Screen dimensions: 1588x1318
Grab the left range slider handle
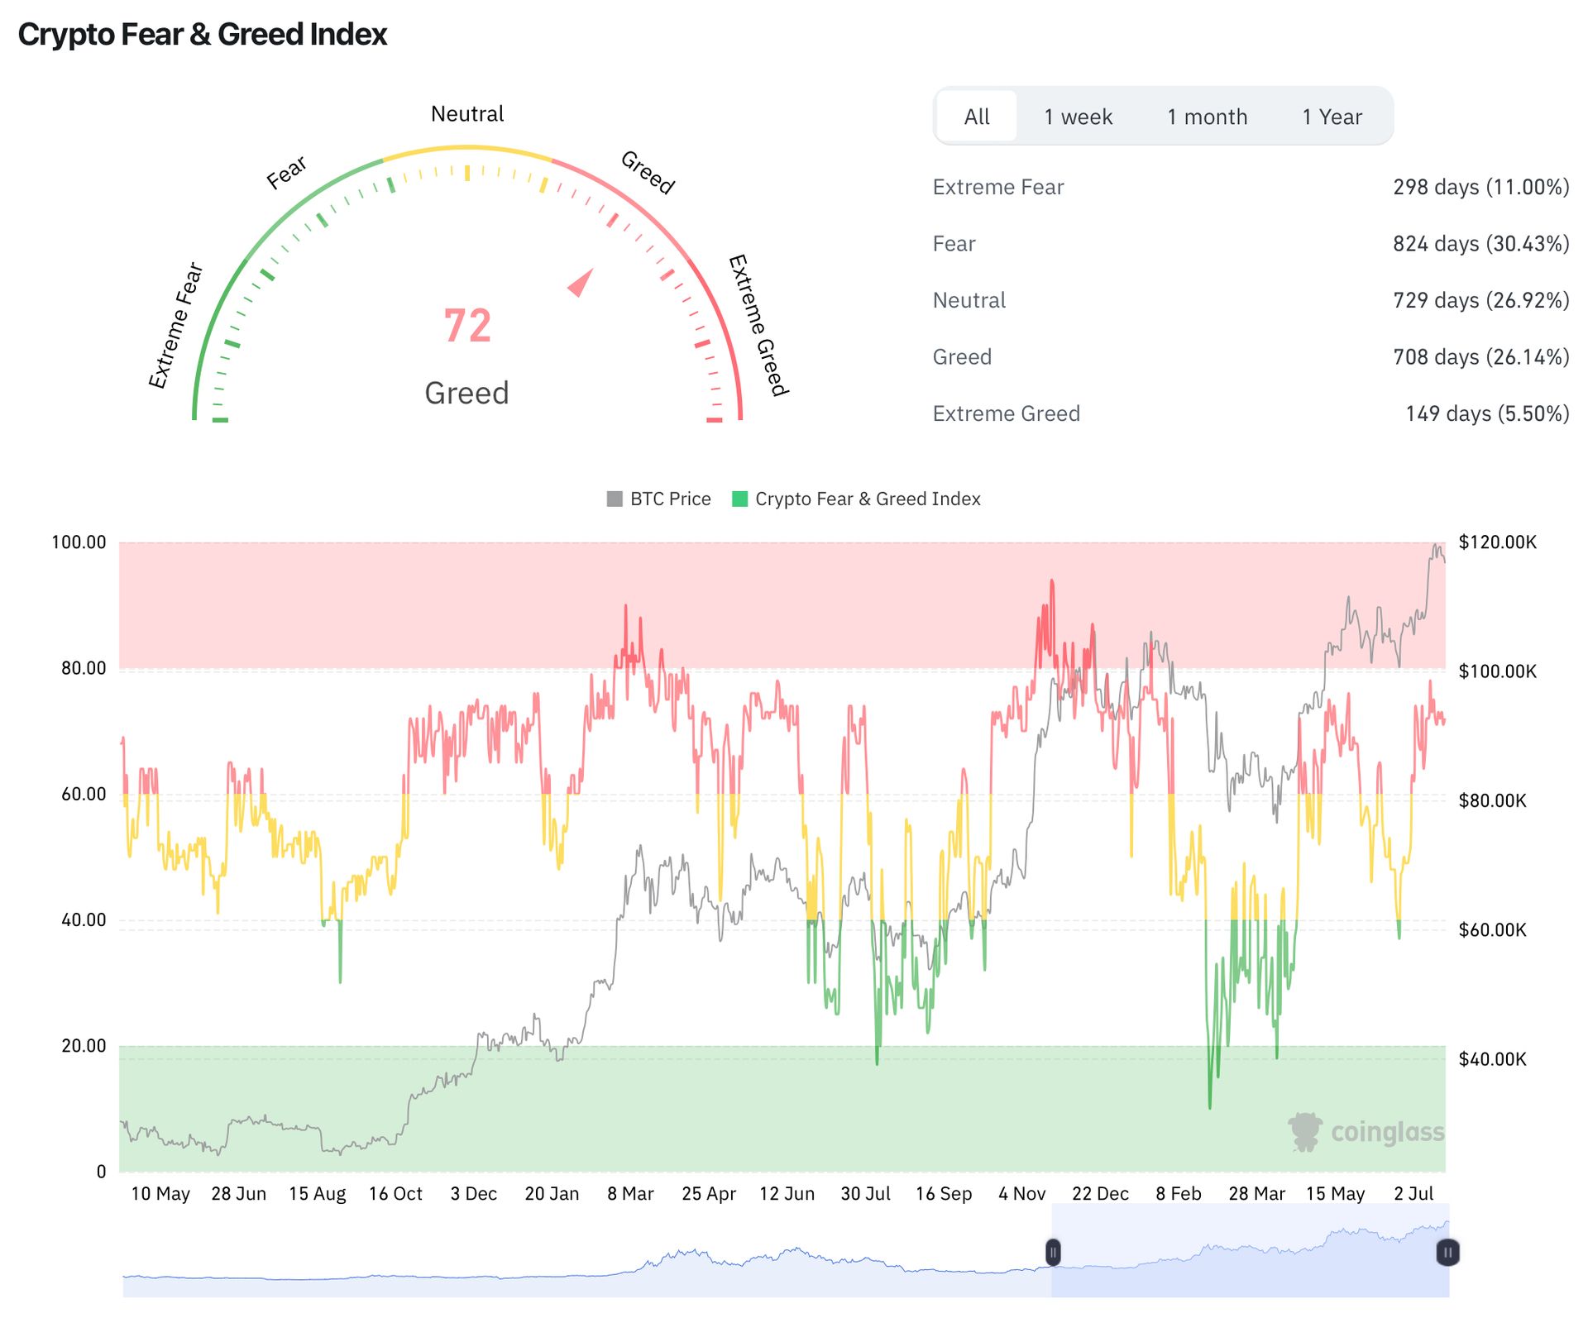point(1053,1253)
